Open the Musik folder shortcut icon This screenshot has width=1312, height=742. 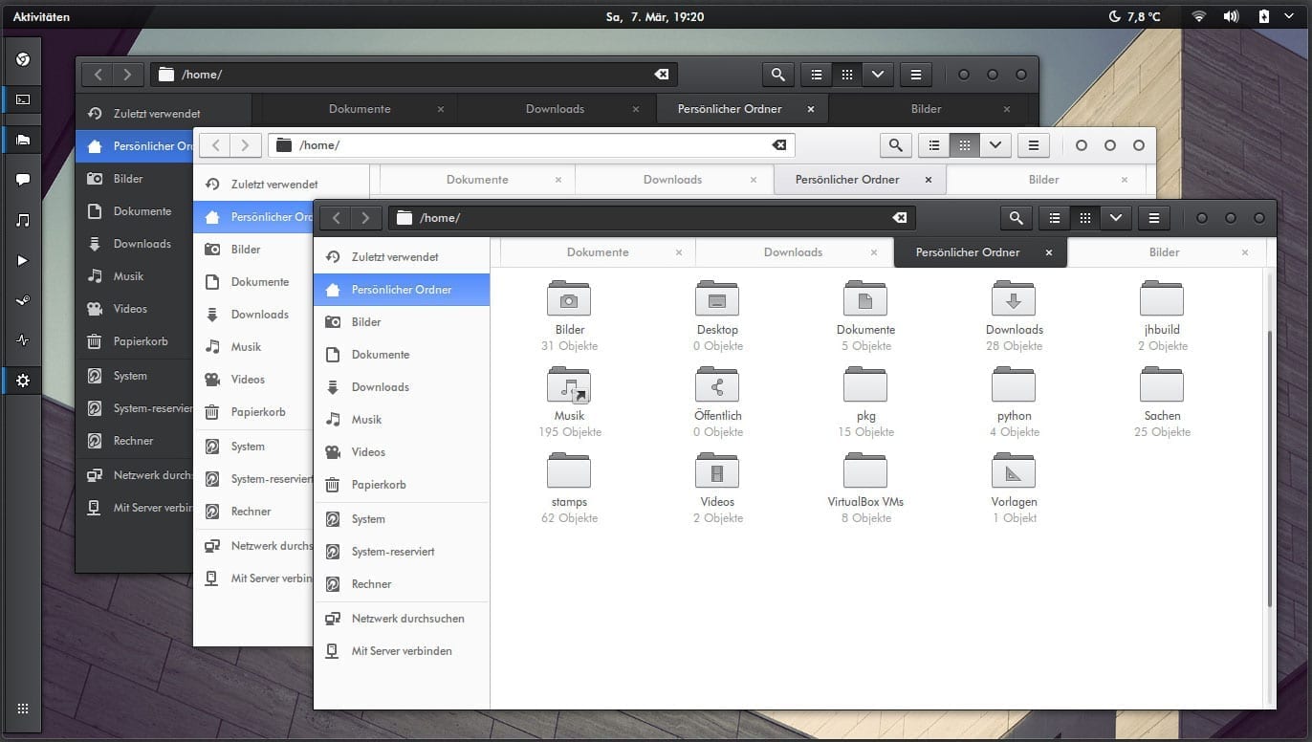coord(569,384)
